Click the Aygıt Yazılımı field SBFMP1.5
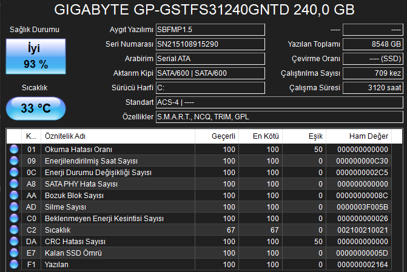Screen dimensions: 407x272 (210, 30)
